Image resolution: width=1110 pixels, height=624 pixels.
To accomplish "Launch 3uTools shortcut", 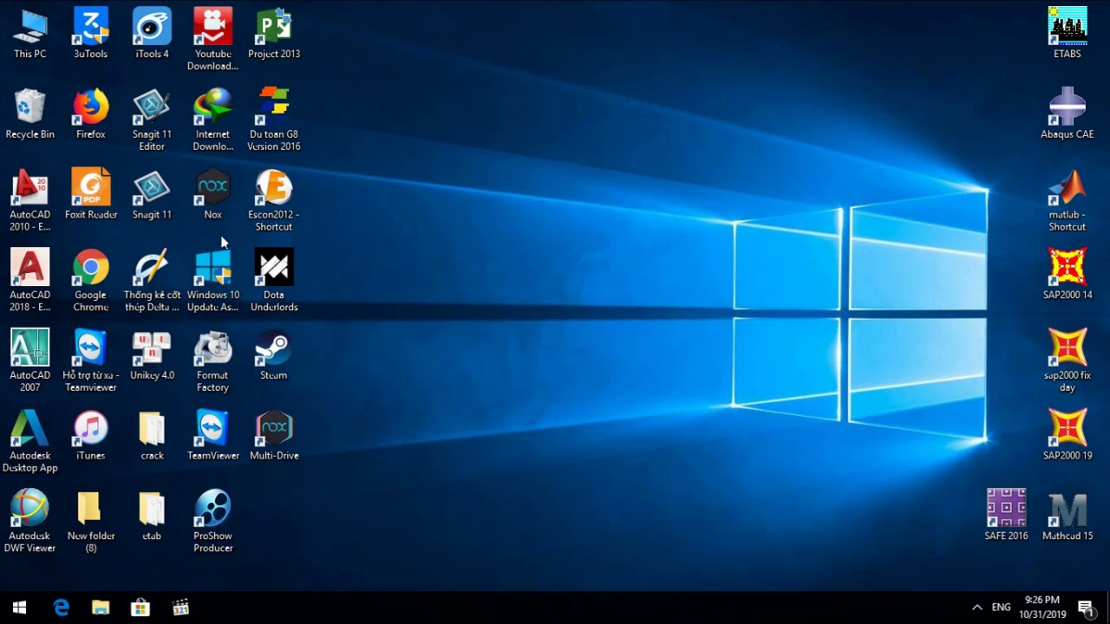I will coord(91,34).
